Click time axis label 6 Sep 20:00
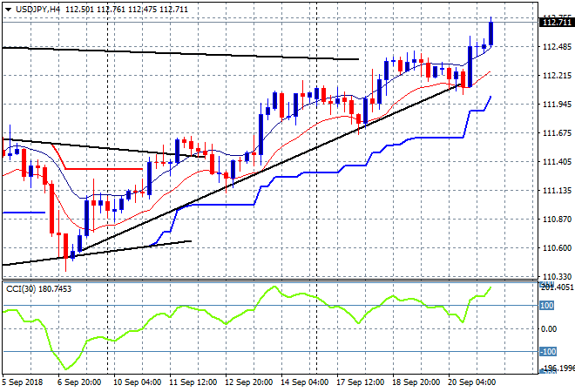The height and width of the screenshot is (392, 575). click(x=79, y=382)
